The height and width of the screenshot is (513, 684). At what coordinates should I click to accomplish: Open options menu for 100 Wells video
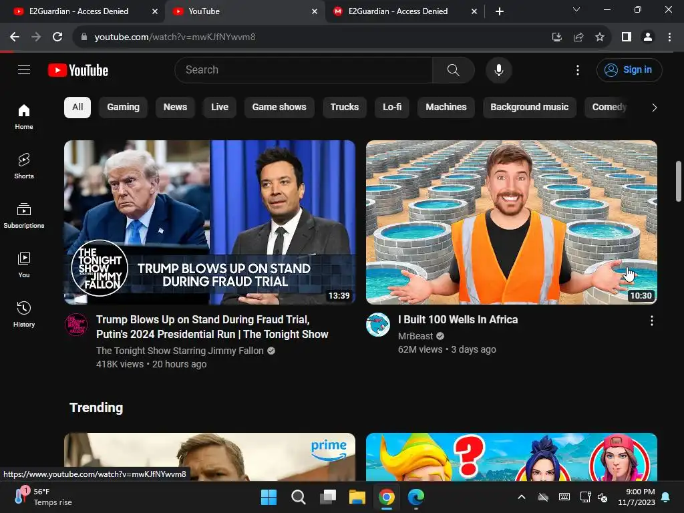coord(651,321)
